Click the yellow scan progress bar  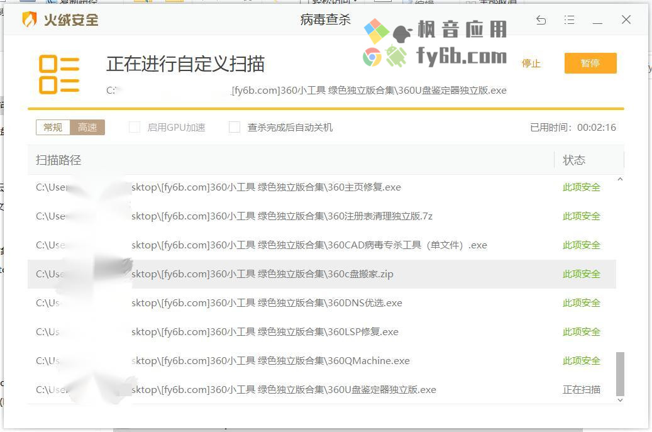326,109
